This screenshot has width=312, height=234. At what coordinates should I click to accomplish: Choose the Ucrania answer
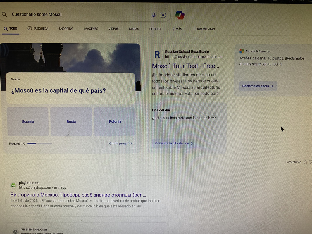(28, 121)
